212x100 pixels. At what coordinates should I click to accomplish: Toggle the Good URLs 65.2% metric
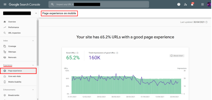(x=73, y=56)
